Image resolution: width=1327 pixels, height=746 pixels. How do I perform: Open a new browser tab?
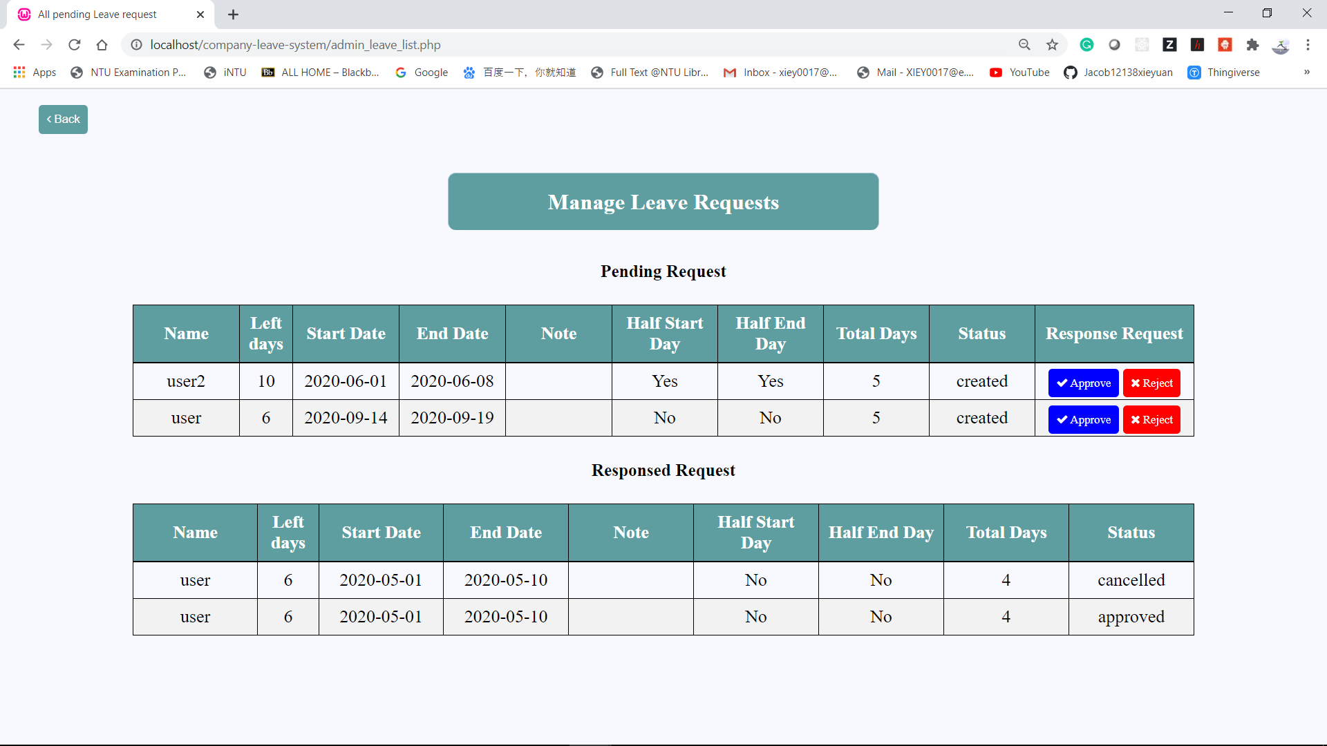click(x=233, y=14)
